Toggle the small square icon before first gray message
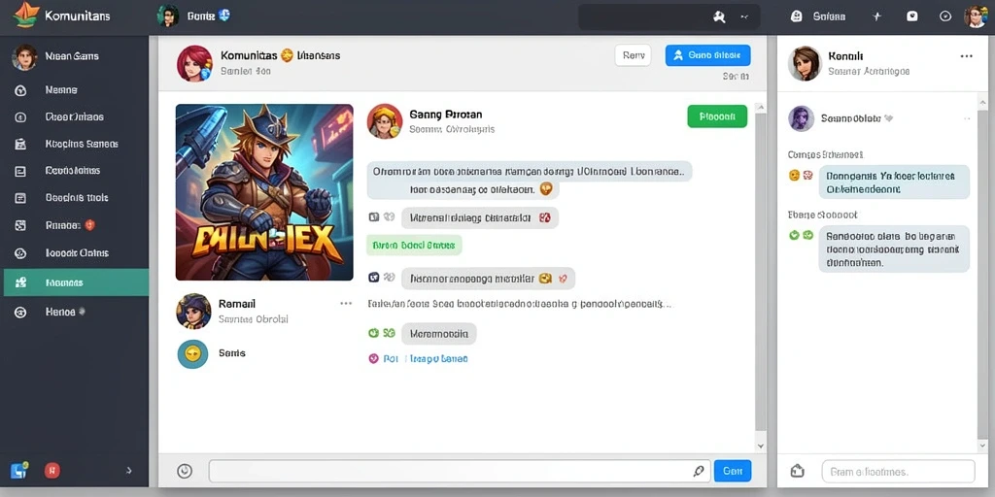Screen dimensions: 995x497 (374, 216)
